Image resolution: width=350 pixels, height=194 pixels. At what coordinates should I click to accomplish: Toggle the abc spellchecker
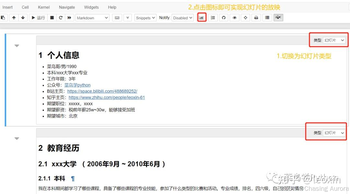tap(278, 18)
